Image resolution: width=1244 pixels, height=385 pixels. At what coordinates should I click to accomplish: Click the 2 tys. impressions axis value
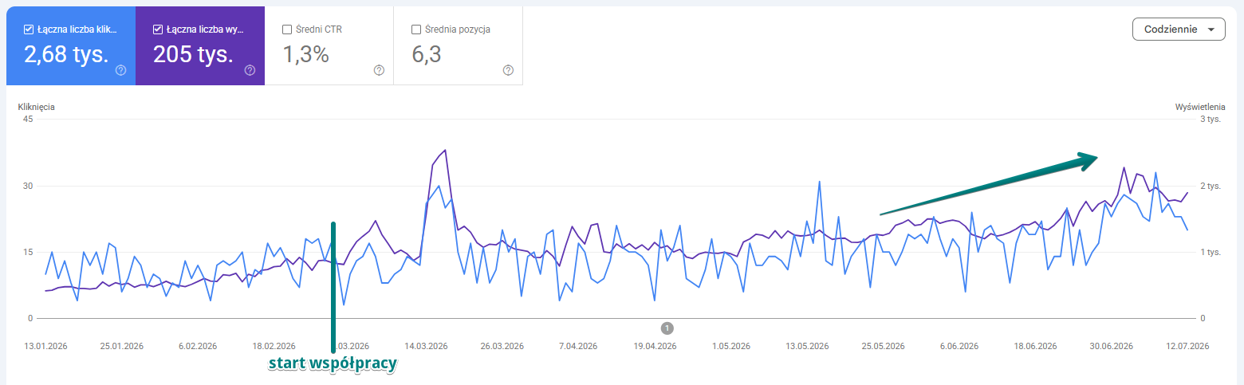tap(1211, 186)
